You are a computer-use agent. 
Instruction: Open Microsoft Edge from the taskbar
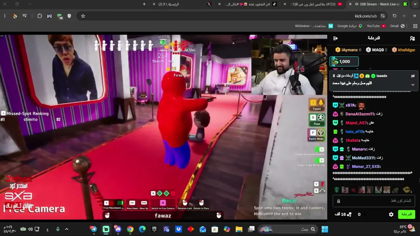tap(142, 229)
